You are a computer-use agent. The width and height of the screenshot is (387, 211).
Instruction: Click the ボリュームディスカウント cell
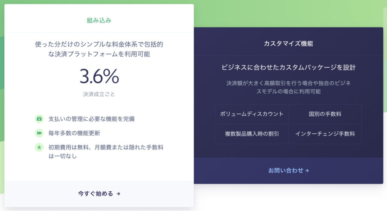252,114
